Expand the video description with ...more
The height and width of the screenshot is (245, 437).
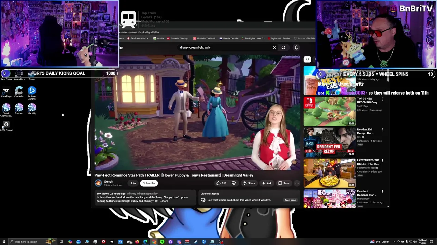click(164, 201)
